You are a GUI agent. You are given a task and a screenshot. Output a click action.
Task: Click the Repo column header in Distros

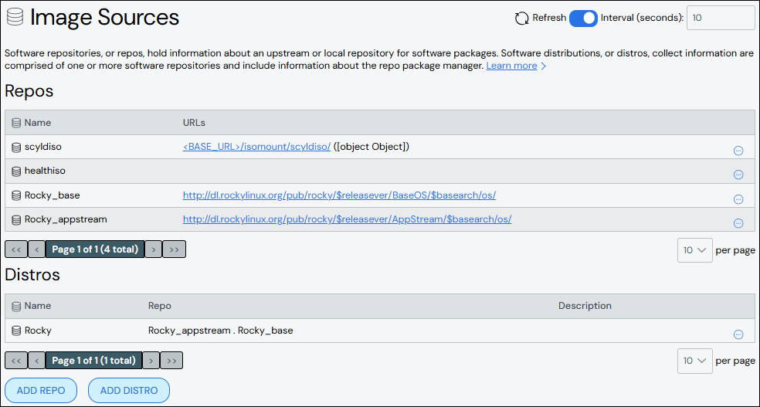159,307
